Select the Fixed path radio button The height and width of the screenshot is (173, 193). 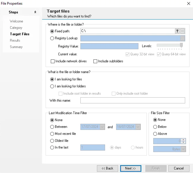[x=52, y=31]
